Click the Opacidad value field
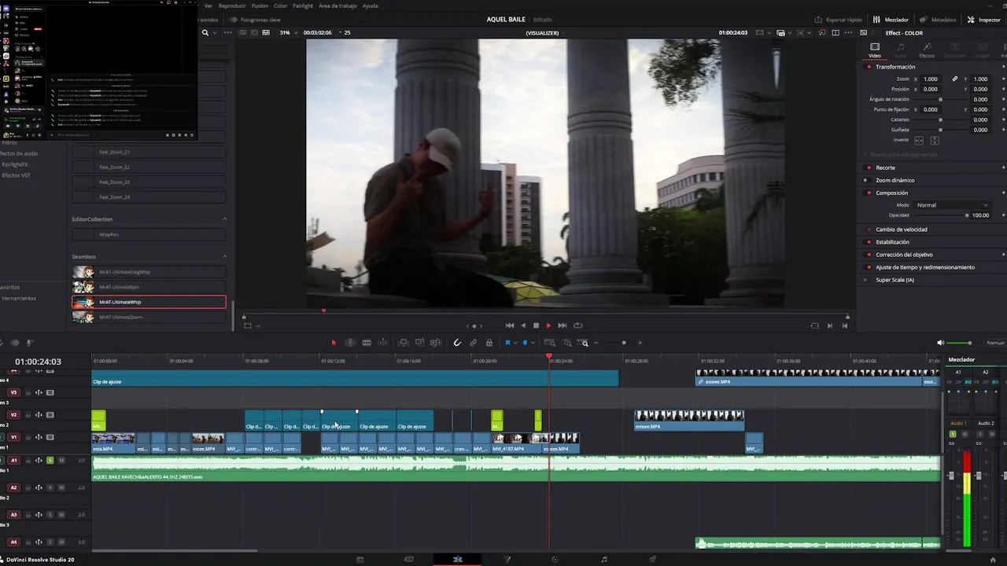1007x566 pixels. click(x=980, y=215)
